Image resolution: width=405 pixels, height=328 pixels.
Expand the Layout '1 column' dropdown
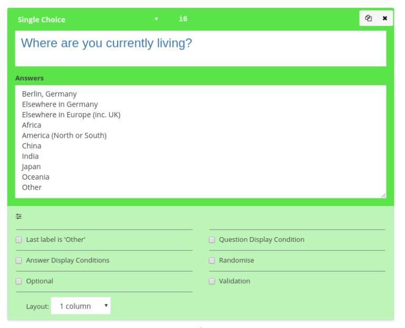click(81, 306)
